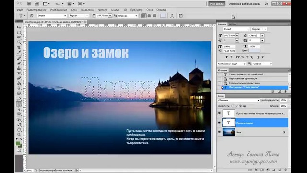Toggle text orientation icon in options bar
Image resolution: width=307 pixels, height=173 pixels.
click(31, 16)
